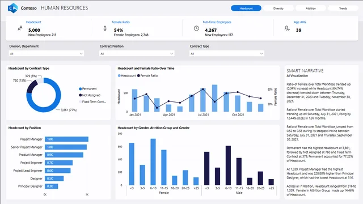Viewport: 363px width, 204px height.
Task: Click the Headcount legend item
Action: click(127, 75)
